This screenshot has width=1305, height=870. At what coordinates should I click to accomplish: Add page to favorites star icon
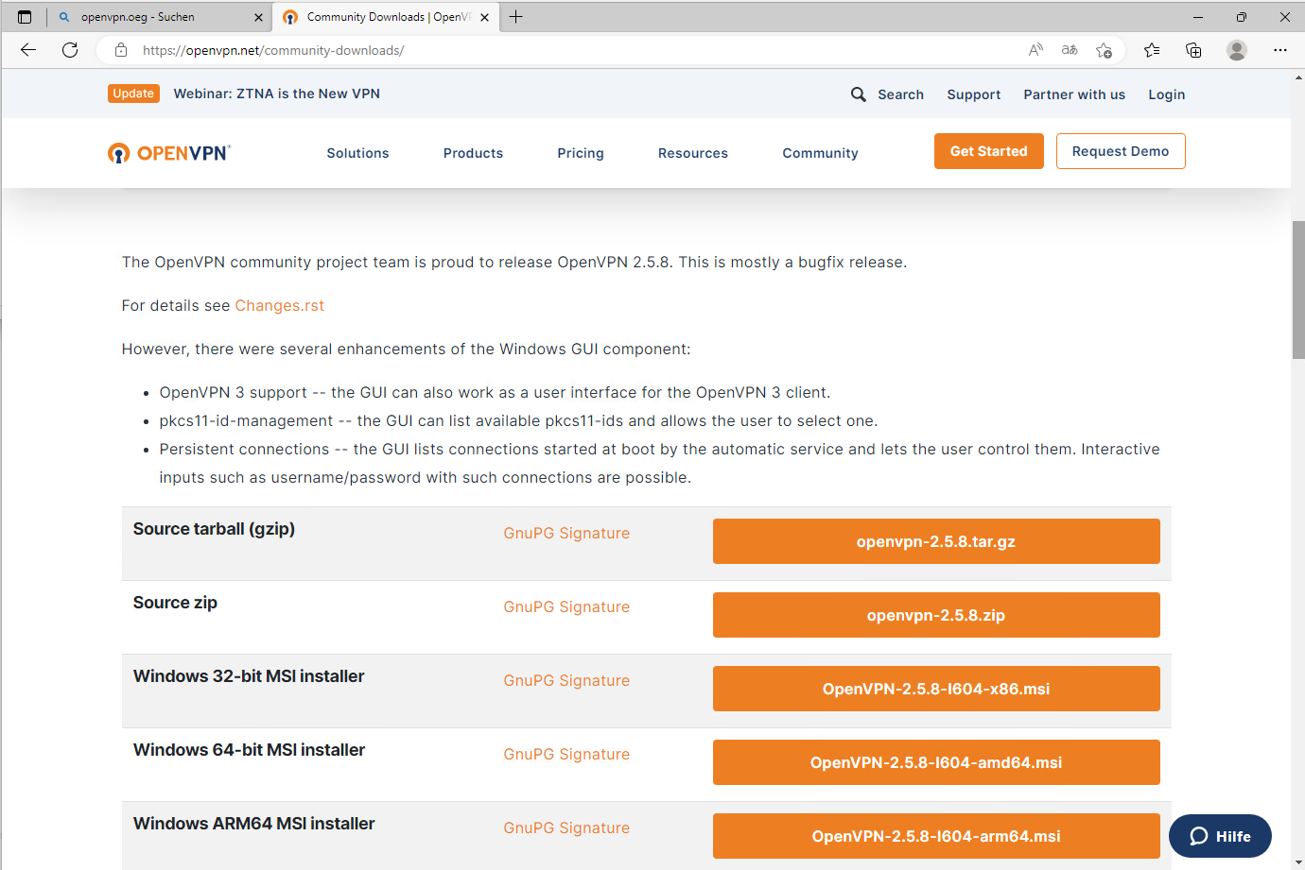pyautogui.click(x=1104, y=50)
